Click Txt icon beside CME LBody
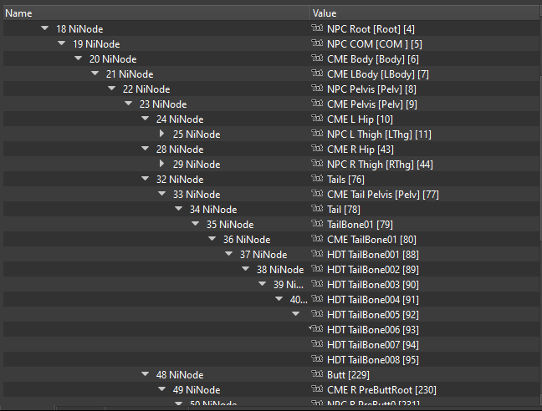Viewport: 542px width, 411px height. pos(317,74)
